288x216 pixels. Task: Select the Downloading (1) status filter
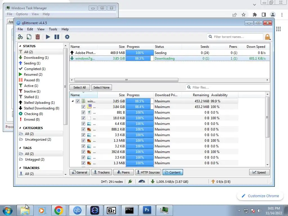[x=36, y=58]
